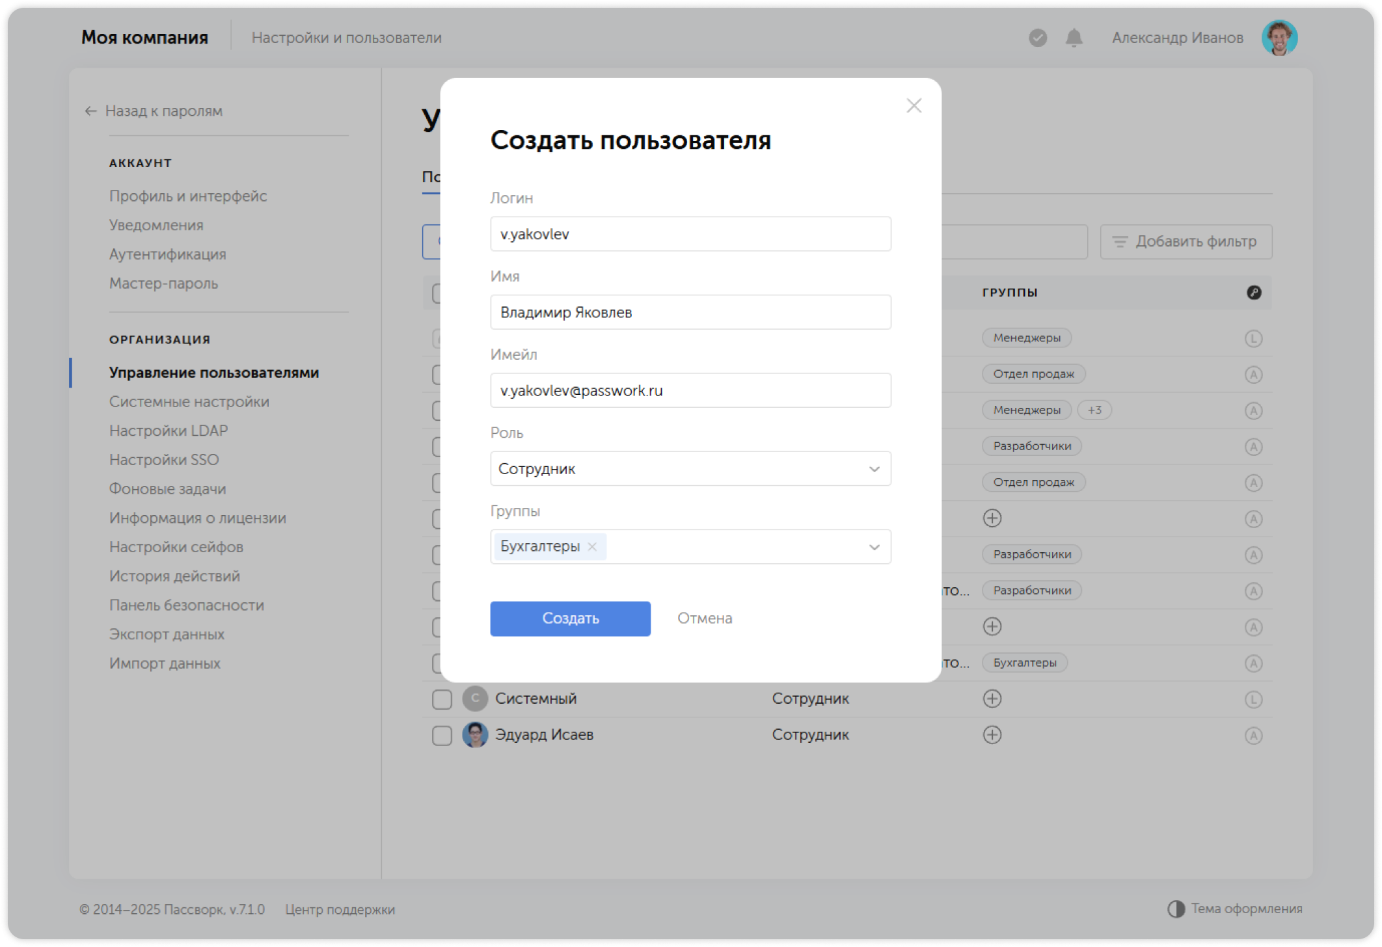1382x947 pixels.
Task: Close the Создать пользователя dialog
Action: 914,106
